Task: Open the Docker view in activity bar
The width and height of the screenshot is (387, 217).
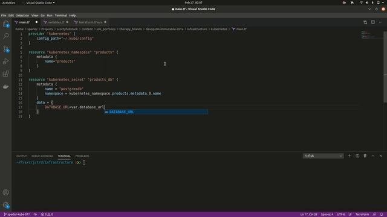Action: [5, 86]
